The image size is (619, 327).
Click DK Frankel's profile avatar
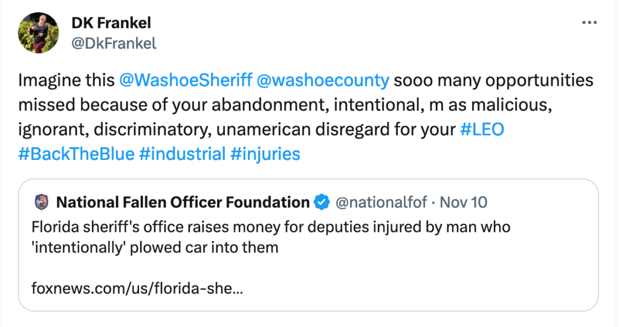pyautogui.click(x=38, y=33)
